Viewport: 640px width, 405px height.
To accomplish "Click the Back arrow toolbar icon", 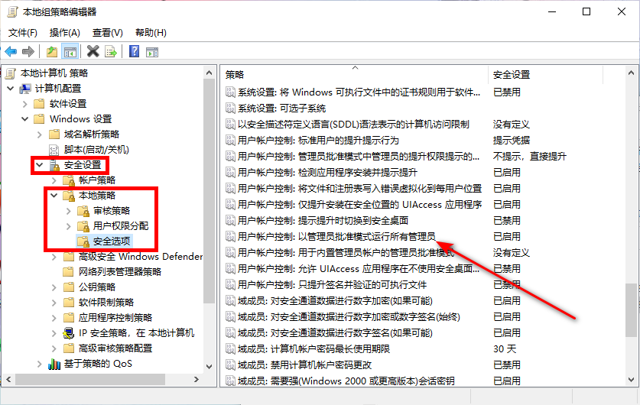I will [11, 52].
